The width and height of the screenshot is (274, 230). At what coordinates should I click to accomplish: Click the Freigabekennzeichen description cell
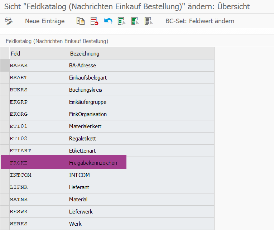click(x=141, y=163)
